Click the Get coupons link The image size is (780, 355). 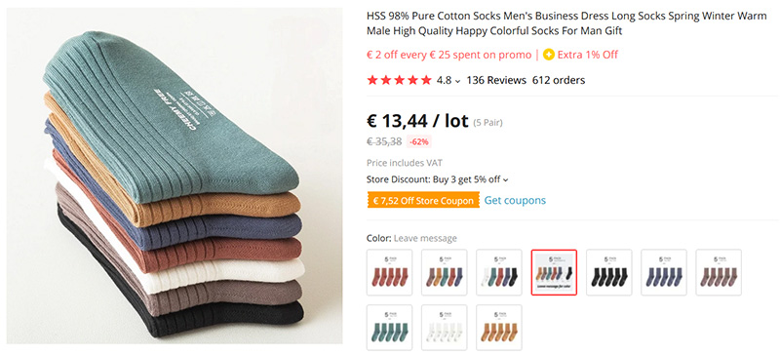(x=515, y=200)
